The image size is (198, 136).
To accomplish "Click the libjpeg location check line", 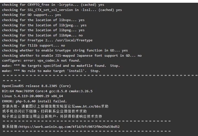I will click(44, 25).
